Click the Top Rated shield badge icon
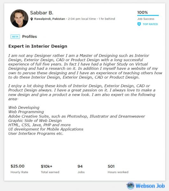This screenshot has height=191, width=169. click(139, 24)
